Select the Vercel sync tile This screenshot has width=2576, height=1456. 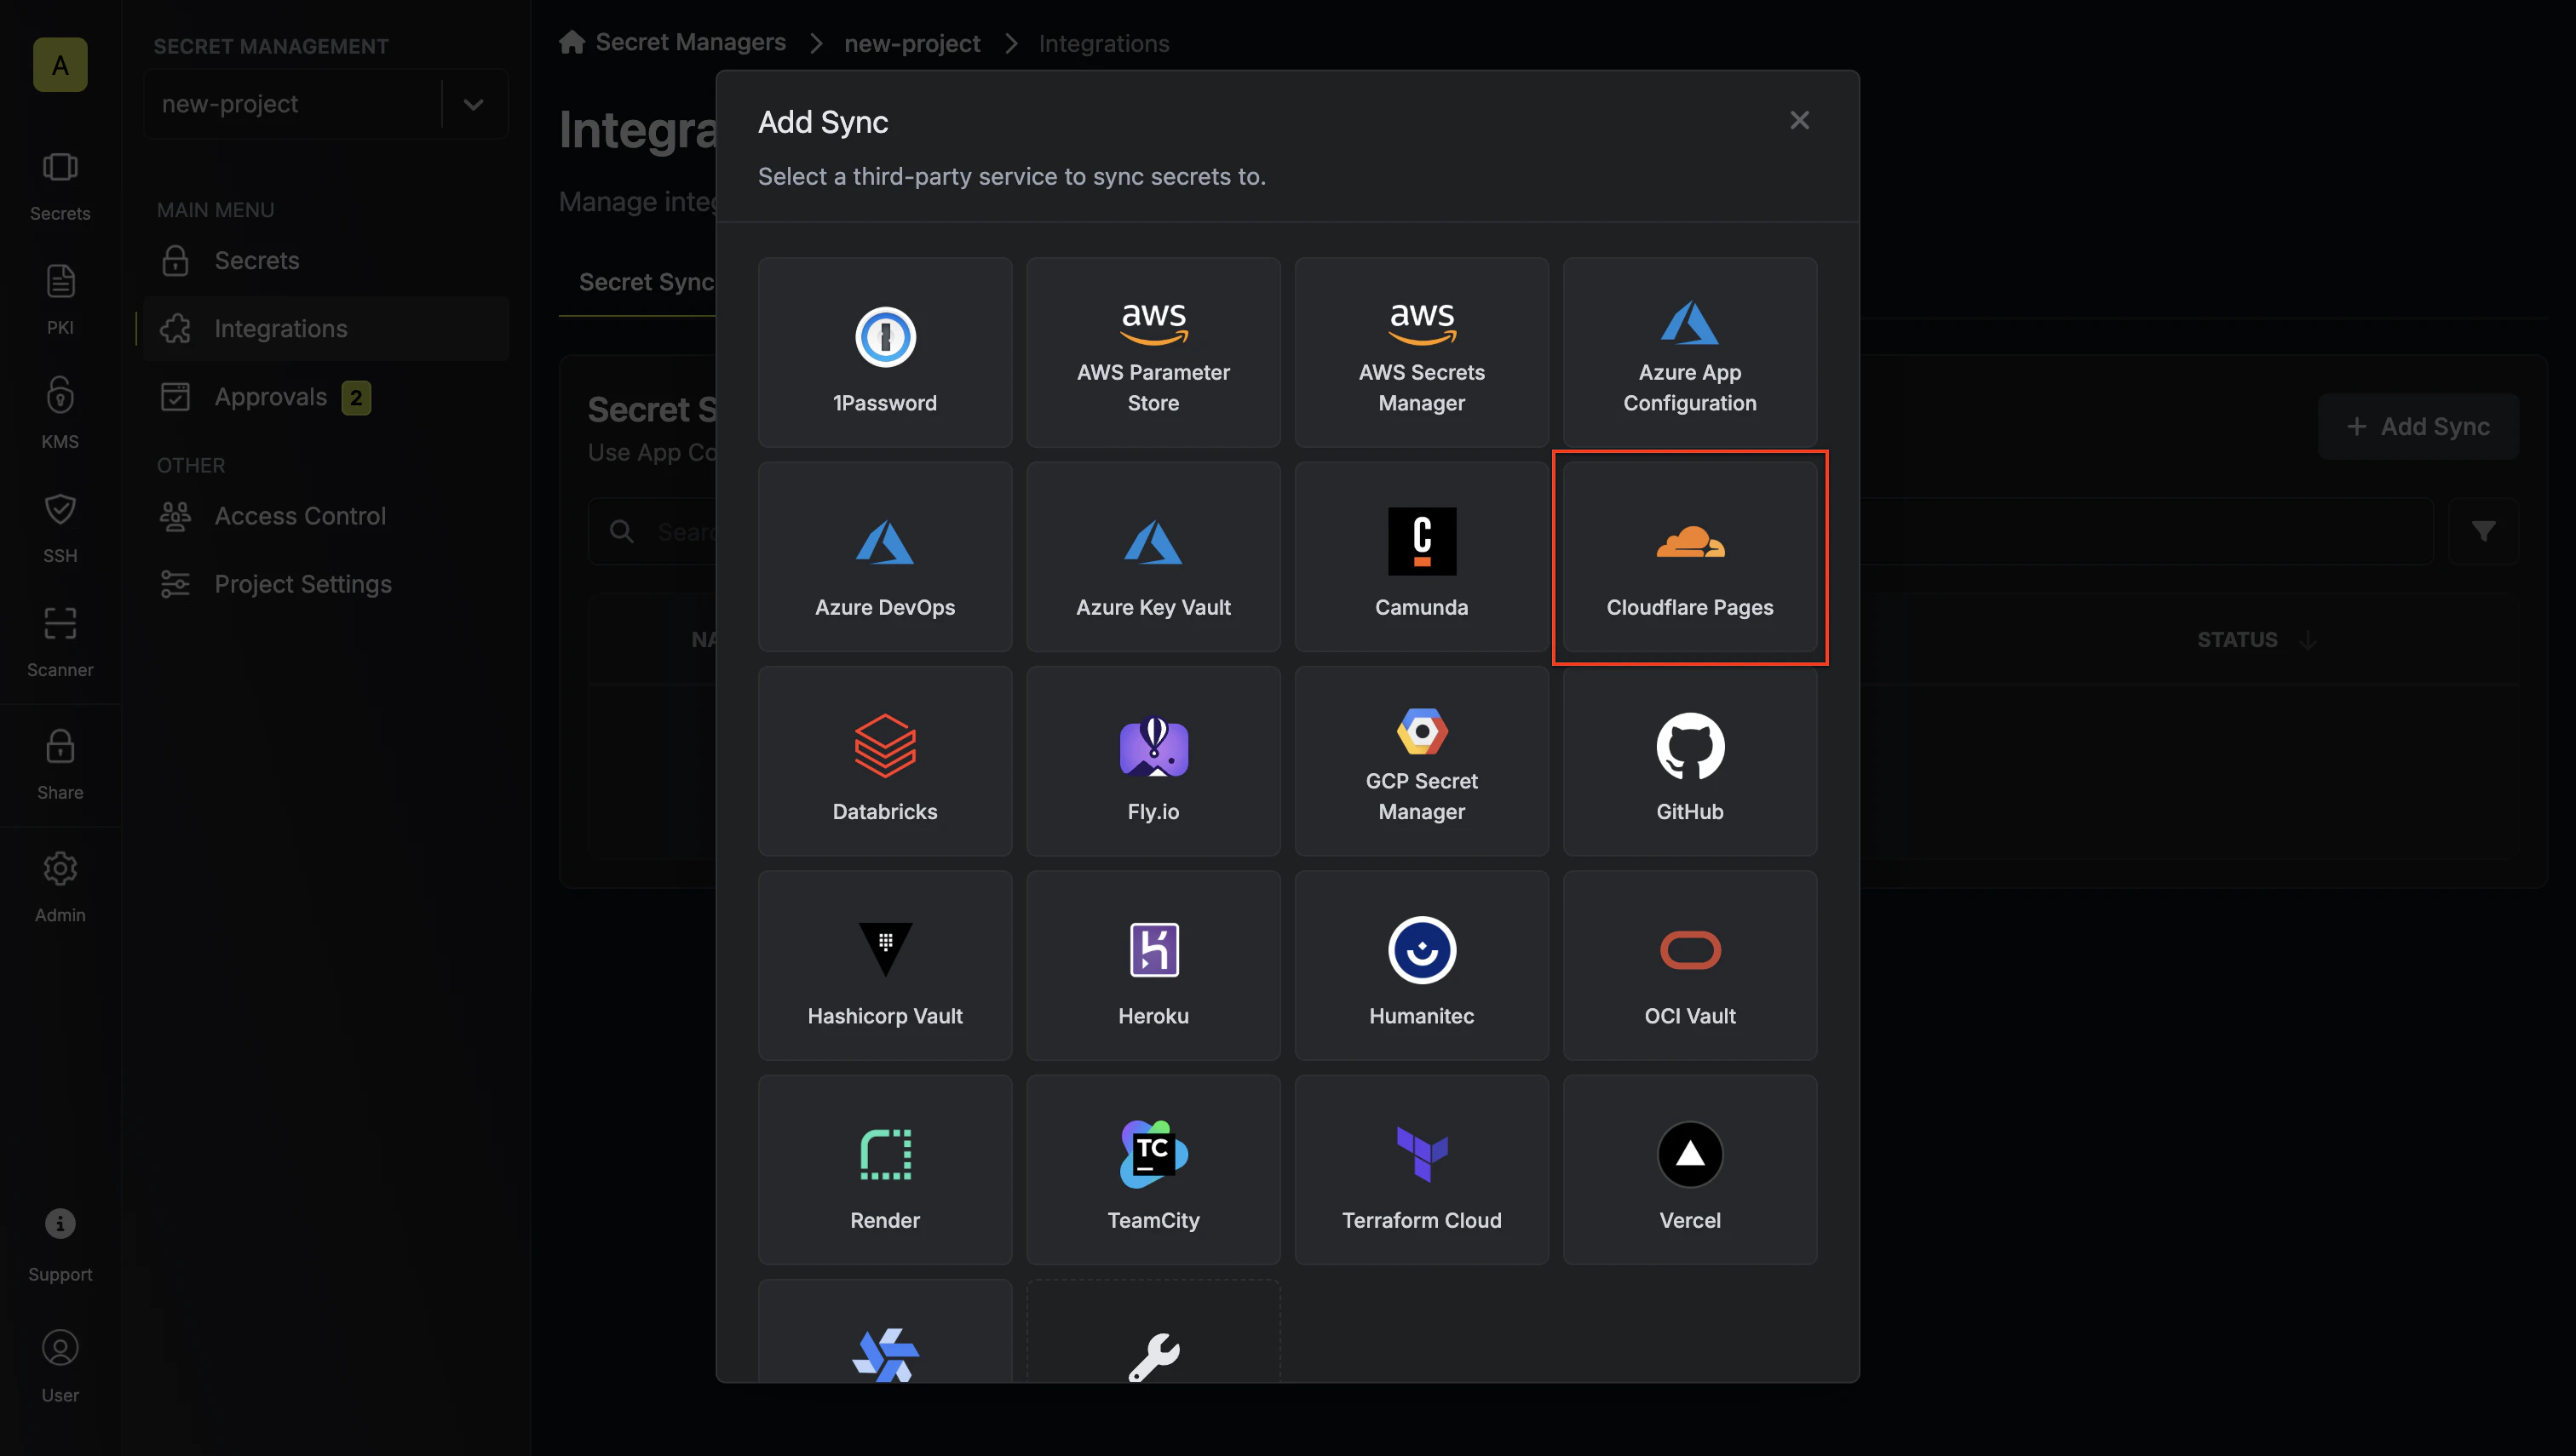click(x=1688, y=1169)
